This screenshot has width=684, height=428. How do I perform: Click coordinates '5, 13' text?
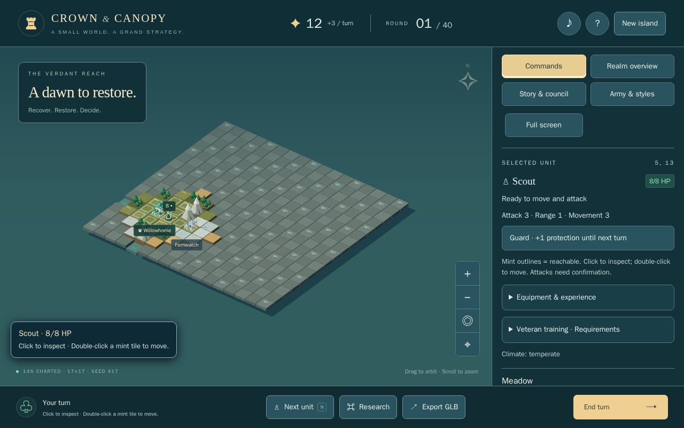click(x=664, y=163)
